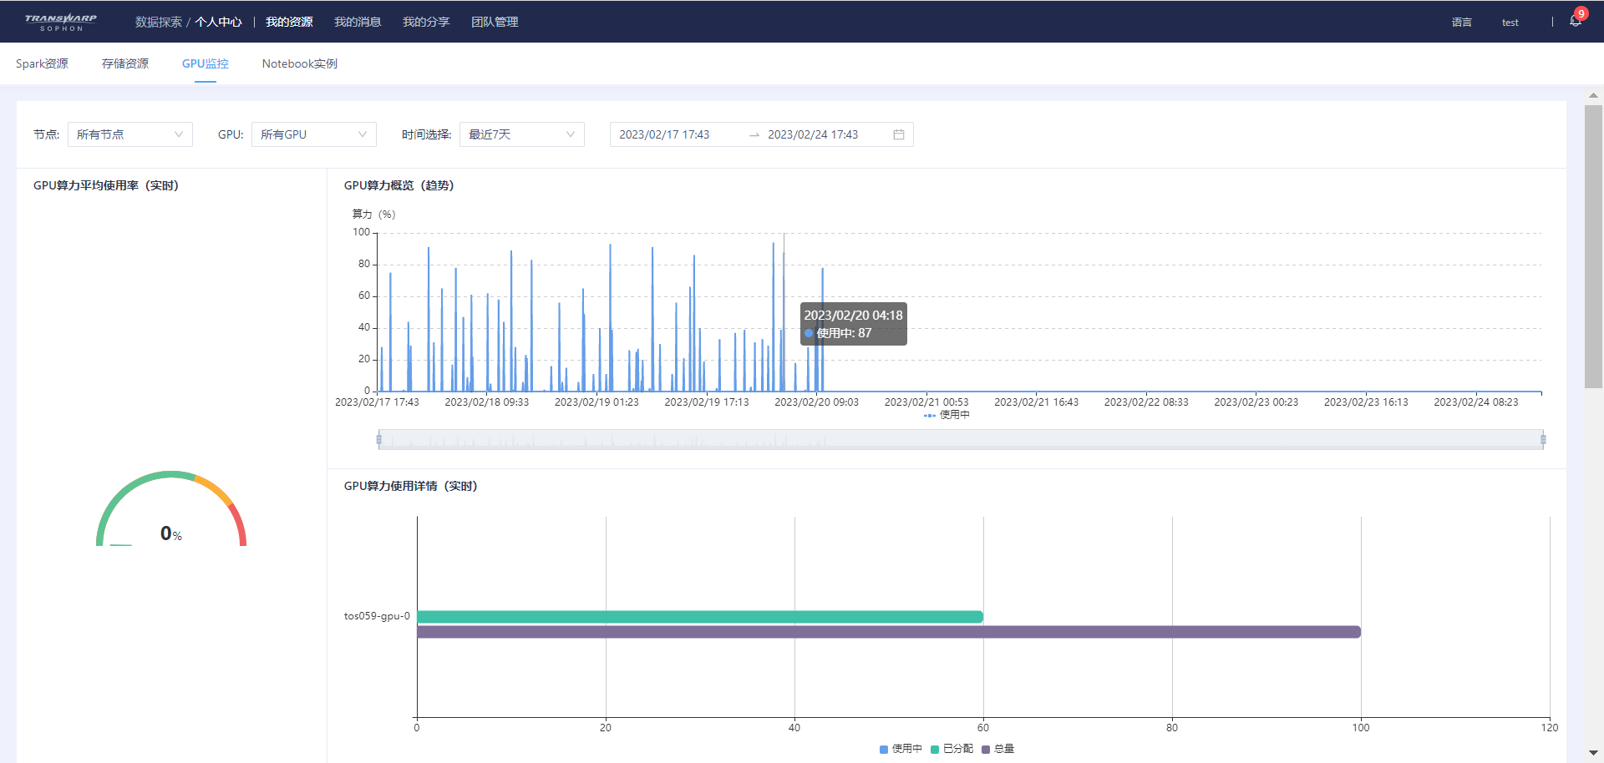The width and height of the screenshot is (1604, 763).
Task: Select the GPU监控 tab
Action: 206,63
